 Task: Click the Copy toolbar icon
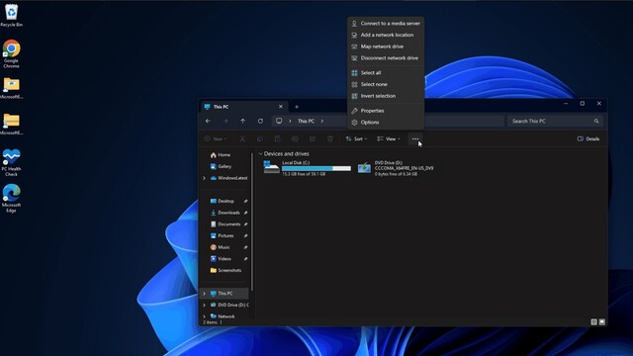(260, 138)
